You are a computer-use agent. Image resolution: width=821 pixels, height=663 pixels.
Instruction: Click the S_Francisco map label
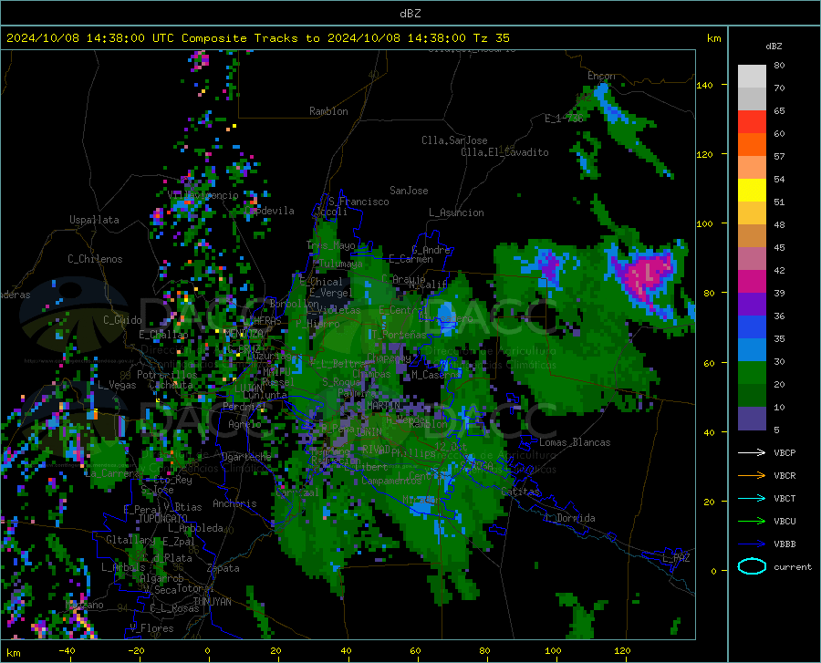click(359, 202)
